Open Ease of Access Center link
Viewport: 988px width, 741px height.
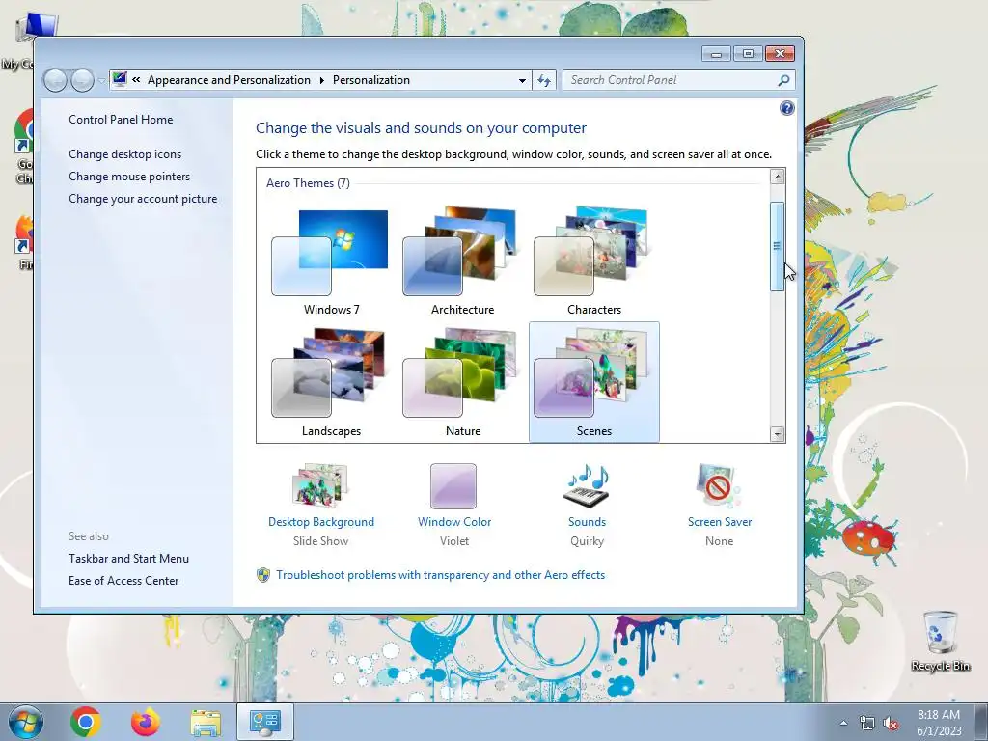point(123,580)
